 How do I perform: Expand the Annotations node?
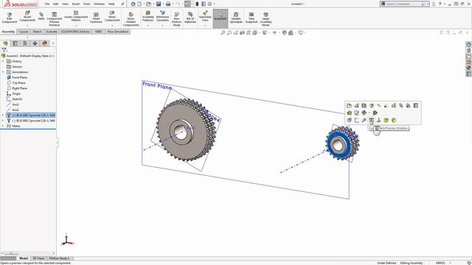coord(3,72)
